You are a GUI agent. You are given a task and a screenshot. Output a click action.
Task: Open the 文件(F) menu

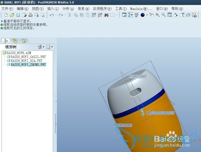[x=7, y=9]
